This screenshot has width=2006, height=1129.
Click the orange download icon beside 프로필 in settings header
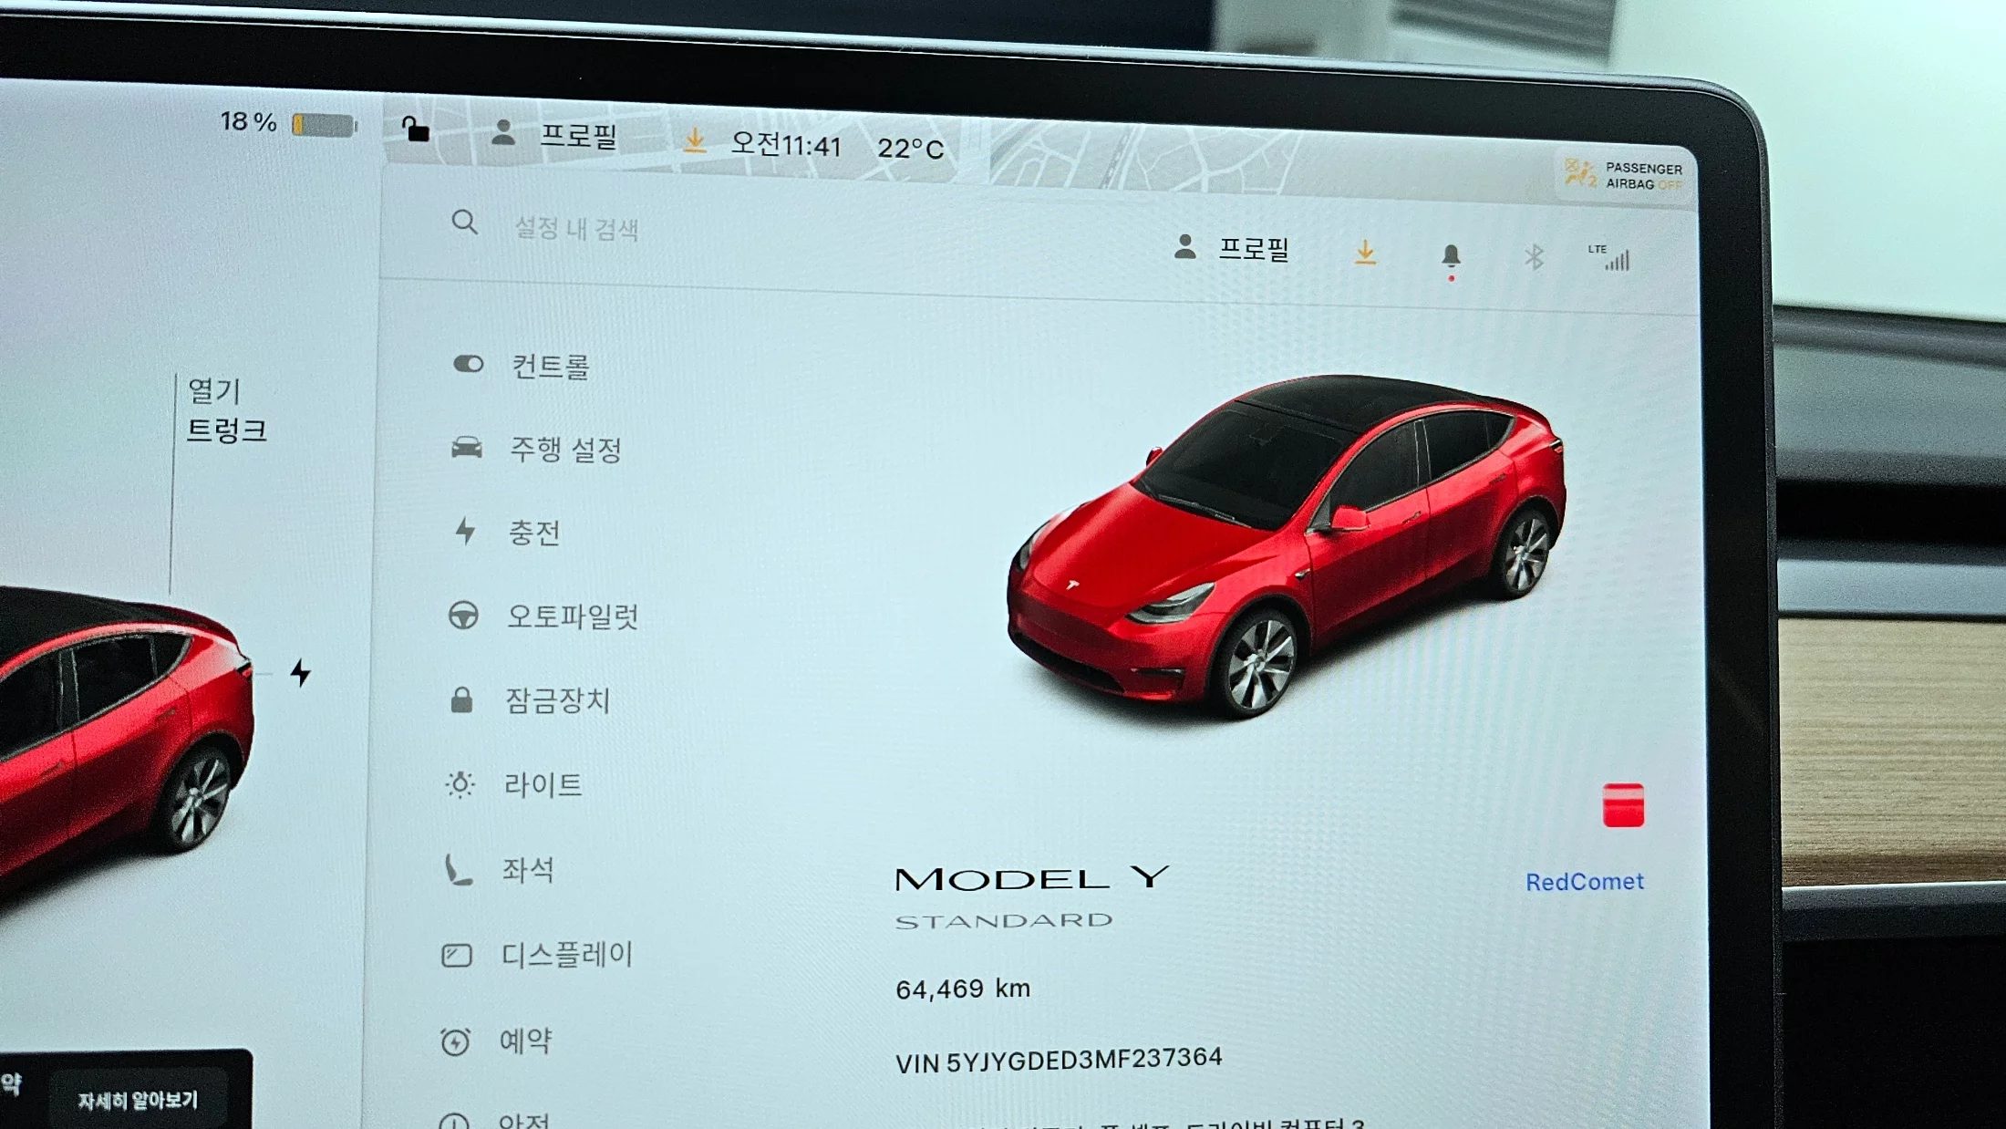tap(1365, 253)
